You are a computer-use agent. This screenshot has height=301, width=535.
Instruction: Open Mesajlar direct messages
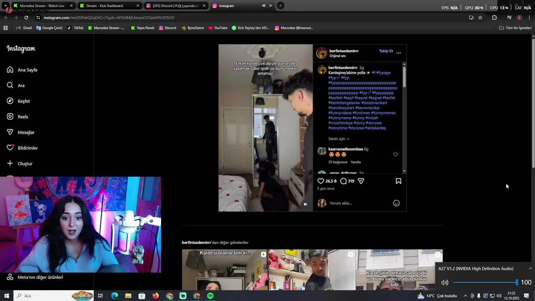click(20, 132)
